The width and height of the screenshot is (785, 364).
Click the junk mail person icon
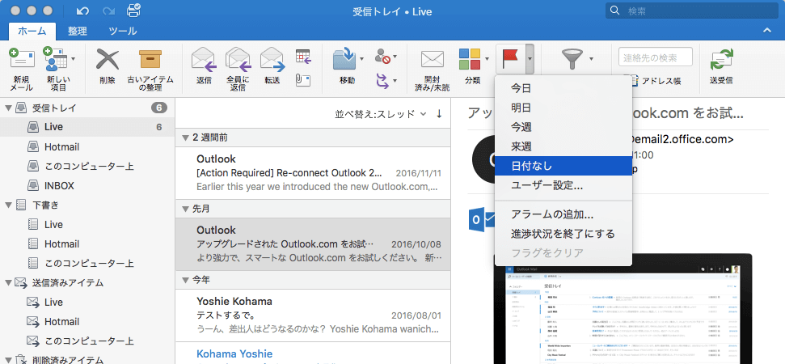pyautogui.click(x=382, y=57)
